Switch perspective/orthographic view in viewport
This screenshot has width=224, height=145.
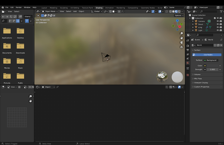point(181,47)
